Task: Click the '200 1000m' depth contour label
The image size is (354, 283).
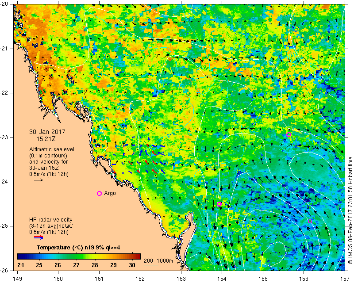Action: point(158,260)
